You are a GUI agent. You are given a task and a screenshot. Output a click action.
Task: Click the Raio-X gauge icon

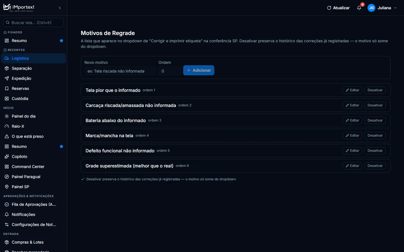pyautogui.click(x=7, y=126)
